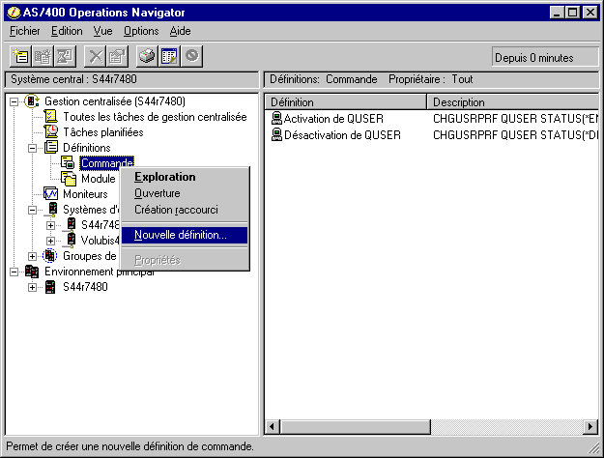Click the CHGUSRPRF QUSER STATUS(*EN description cell
Viewport: 604px width, 458px height.
[515, 119]
